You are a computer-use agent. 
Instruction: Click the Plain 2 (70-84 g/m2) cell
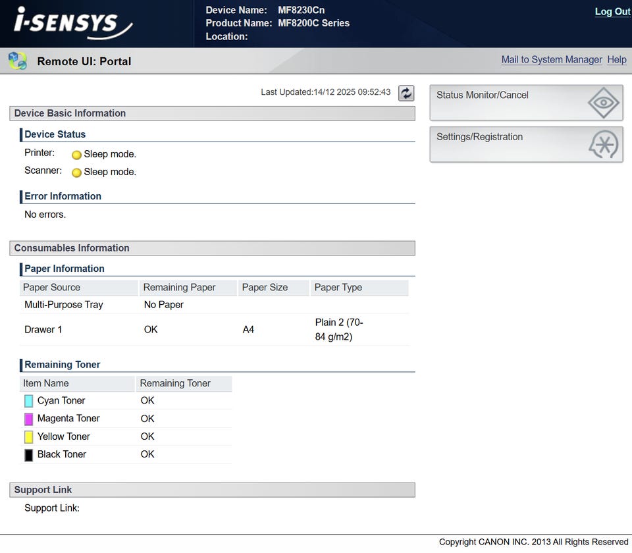click(x=339, y=330)
